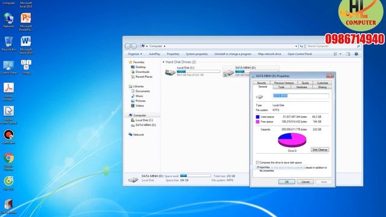Click the Local Disk (C:) capacity bar

[x=198, y=71]
